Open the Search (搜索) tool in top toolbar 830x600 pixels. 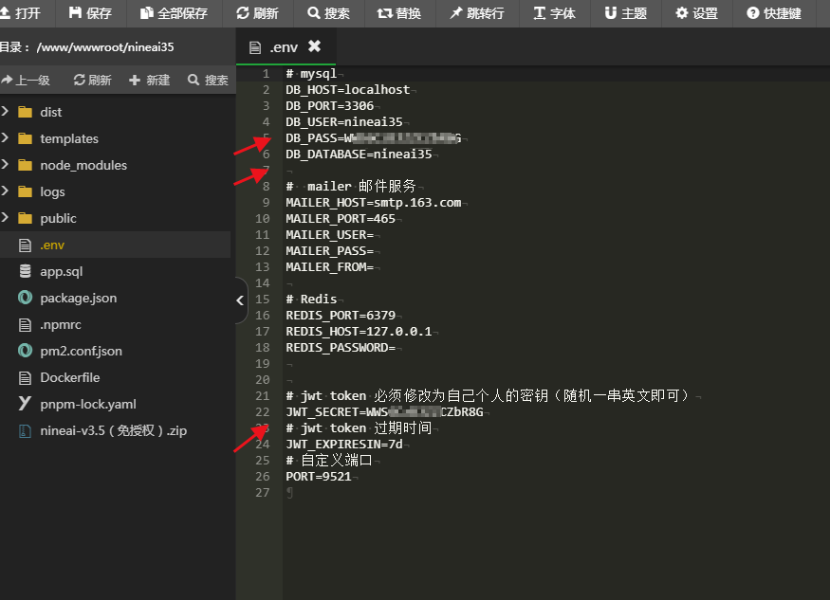pos(328,13)
